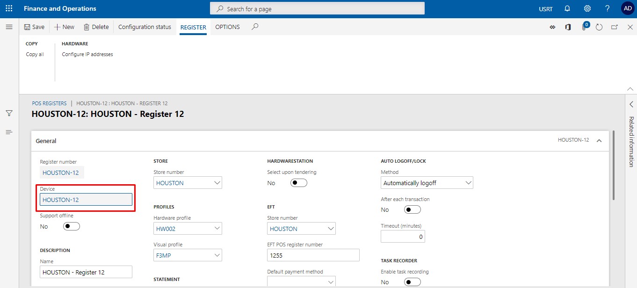Click the Open in Office icon
The width and height of the screenshot is (637, 288).
point(568,27)
